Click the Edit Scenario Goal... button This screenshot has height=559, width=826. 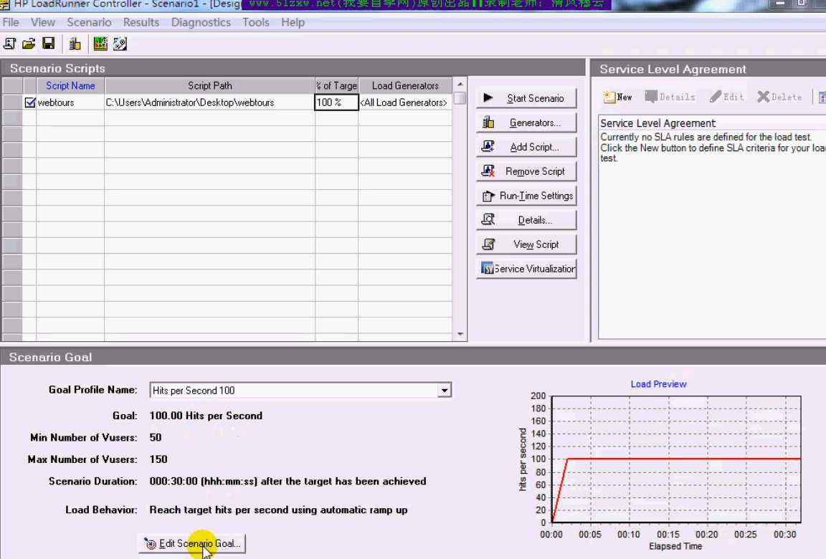(x=191, y=543)
